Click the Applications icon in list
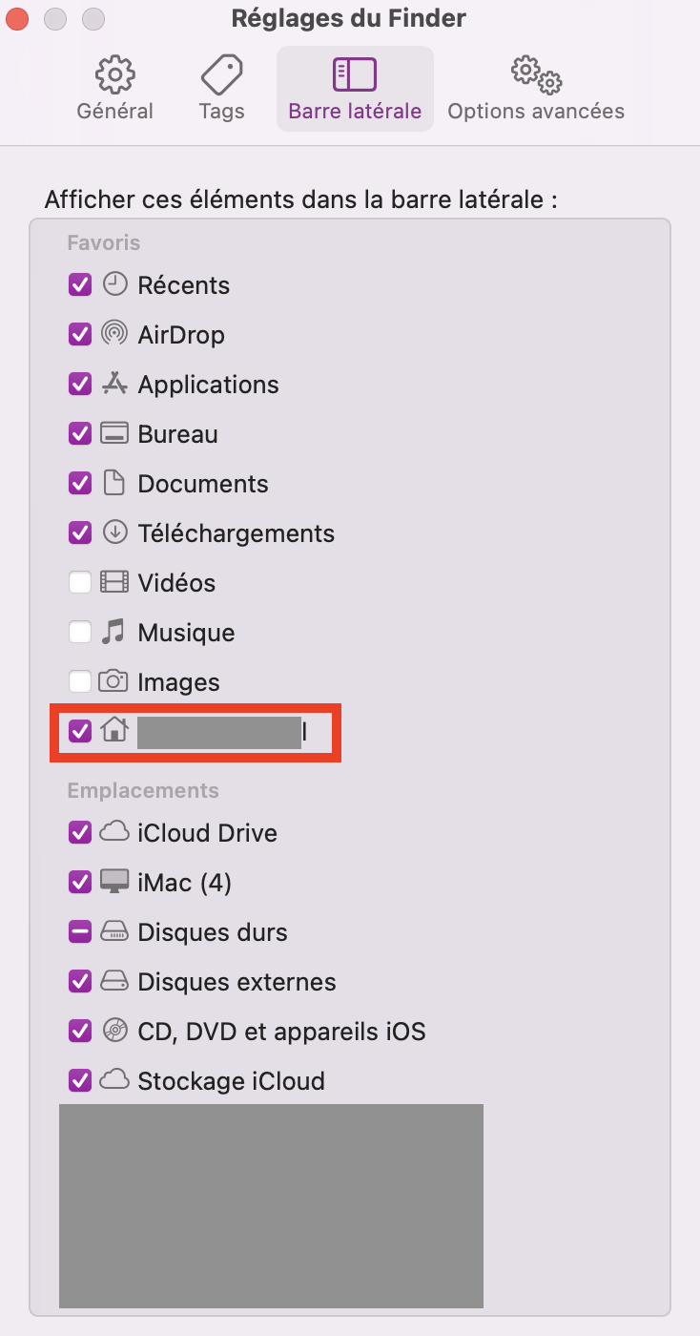The width and height of the screenshot is (700, 1336). tap(114, 385)
